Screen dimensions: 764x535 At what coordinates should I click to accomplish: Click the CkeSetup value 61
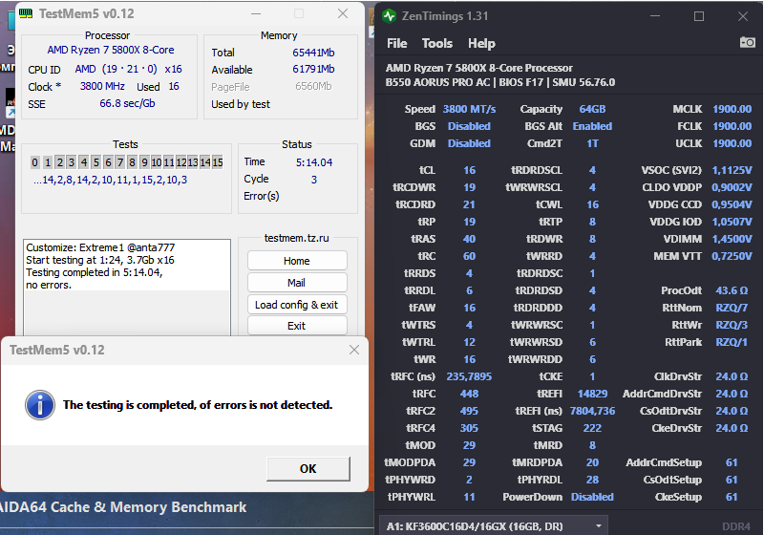732,497
